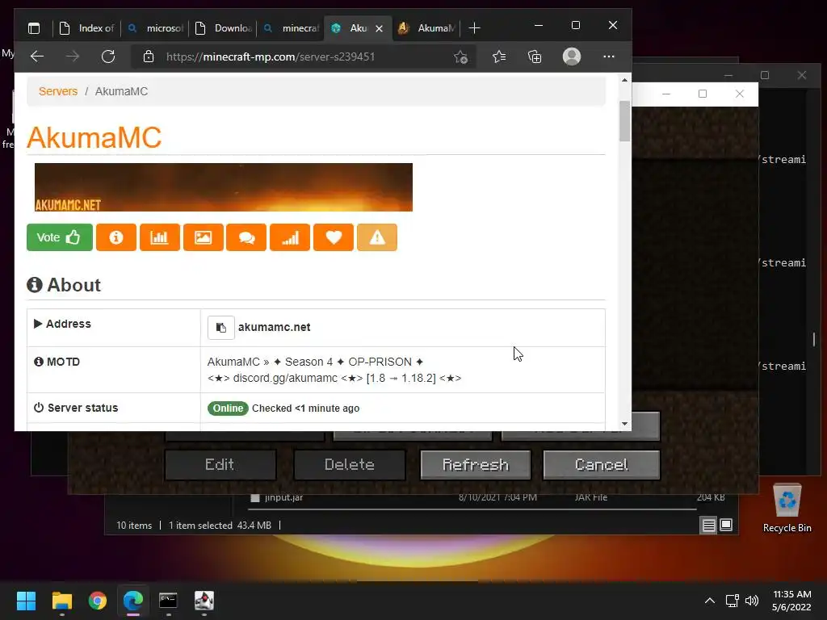Image resolution: width=827 pixels, height=620 pixels.
Task: Switch to the Download tab
Action: click(223, 28)
